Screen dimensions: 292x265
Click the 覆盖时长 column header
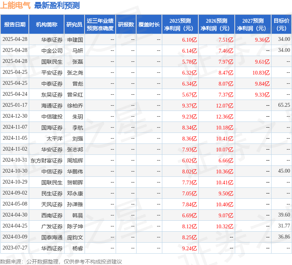point(149,25)
